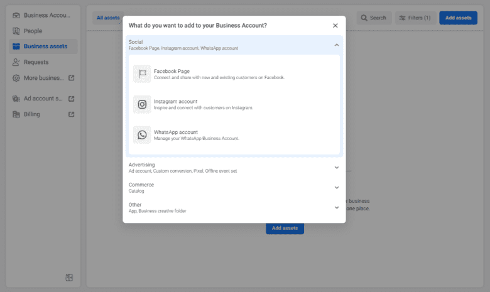
Task: Switch to the All assets tab
Action: coord(108,18)
